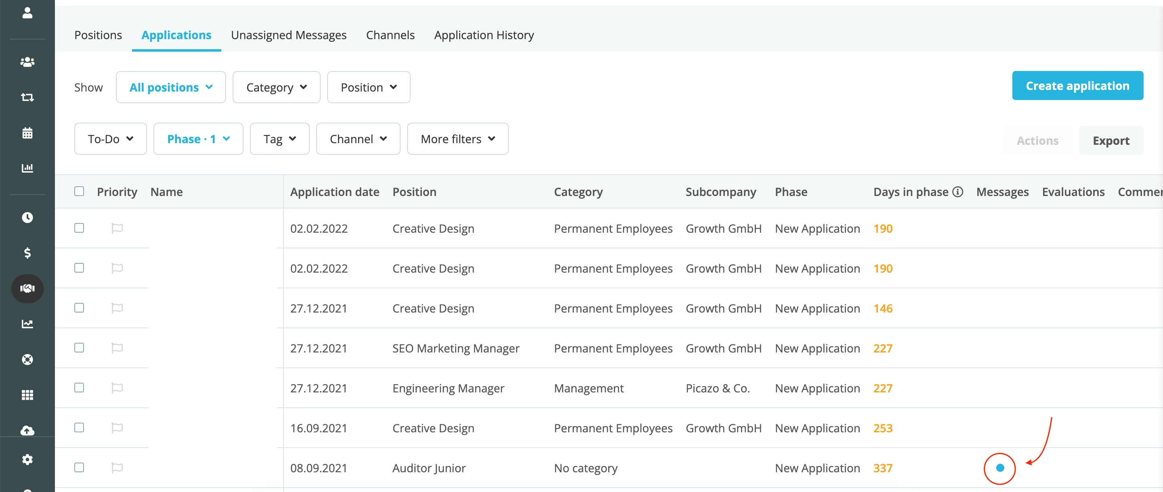Select the SEO Marketing Manager row checkbox
Image resolution: width=1163 pixels, height=492 pixels.
tap(79, 348)
